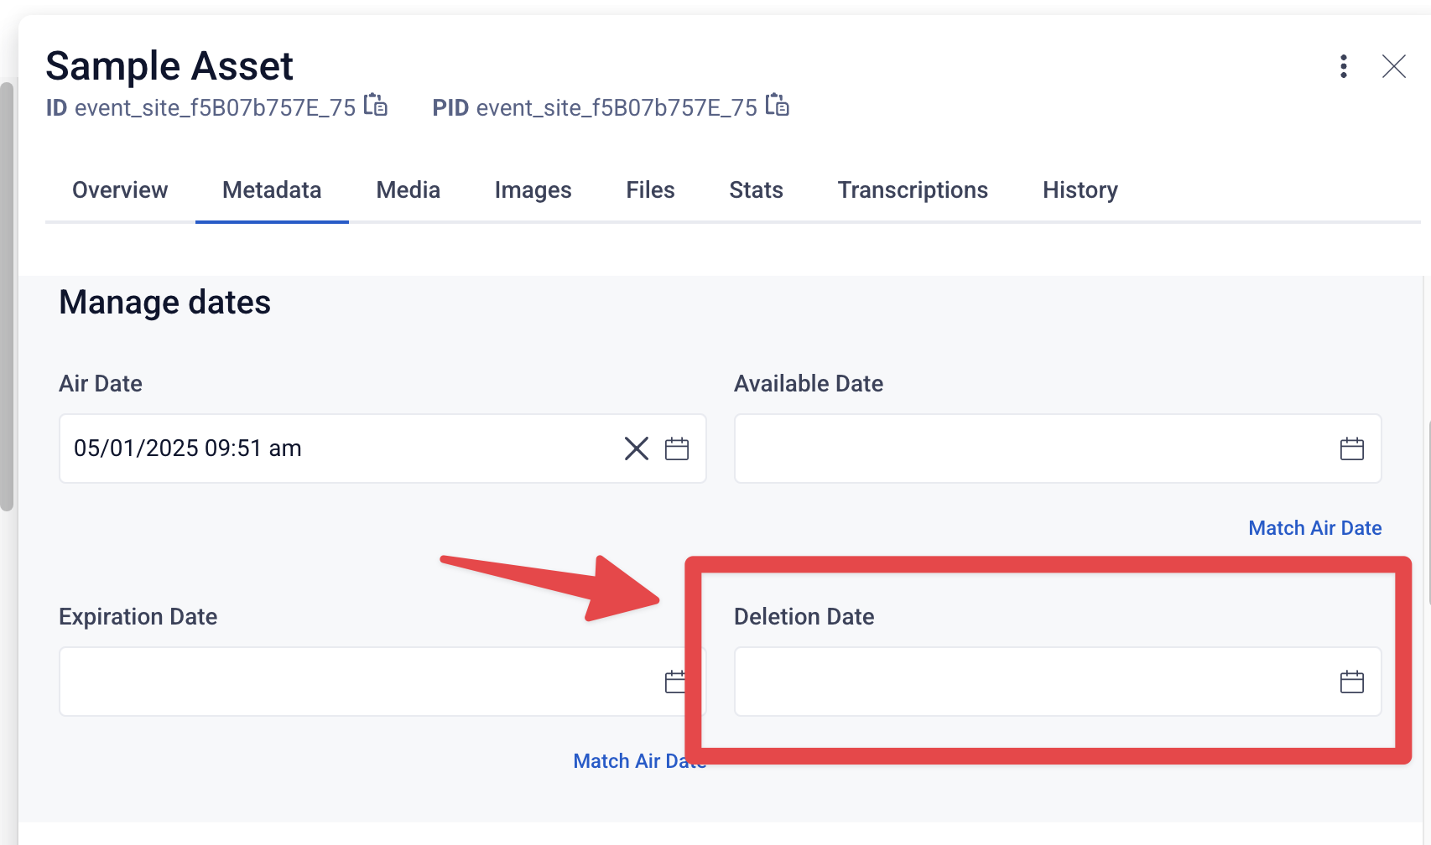Open the three-dot more options menu
1431x845 pixels.
tap(1344, 66)
